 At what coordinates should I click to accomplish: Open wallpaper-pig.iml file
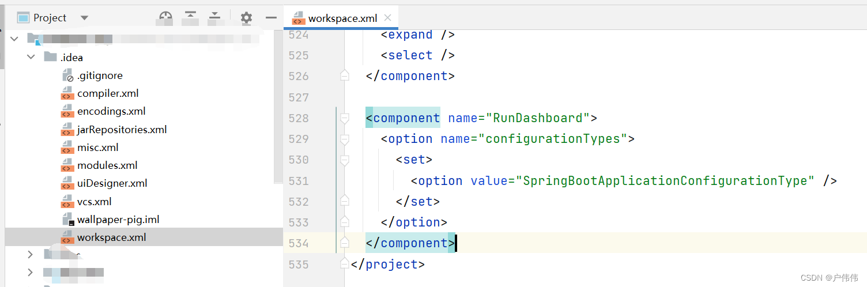tap(118, 220)
